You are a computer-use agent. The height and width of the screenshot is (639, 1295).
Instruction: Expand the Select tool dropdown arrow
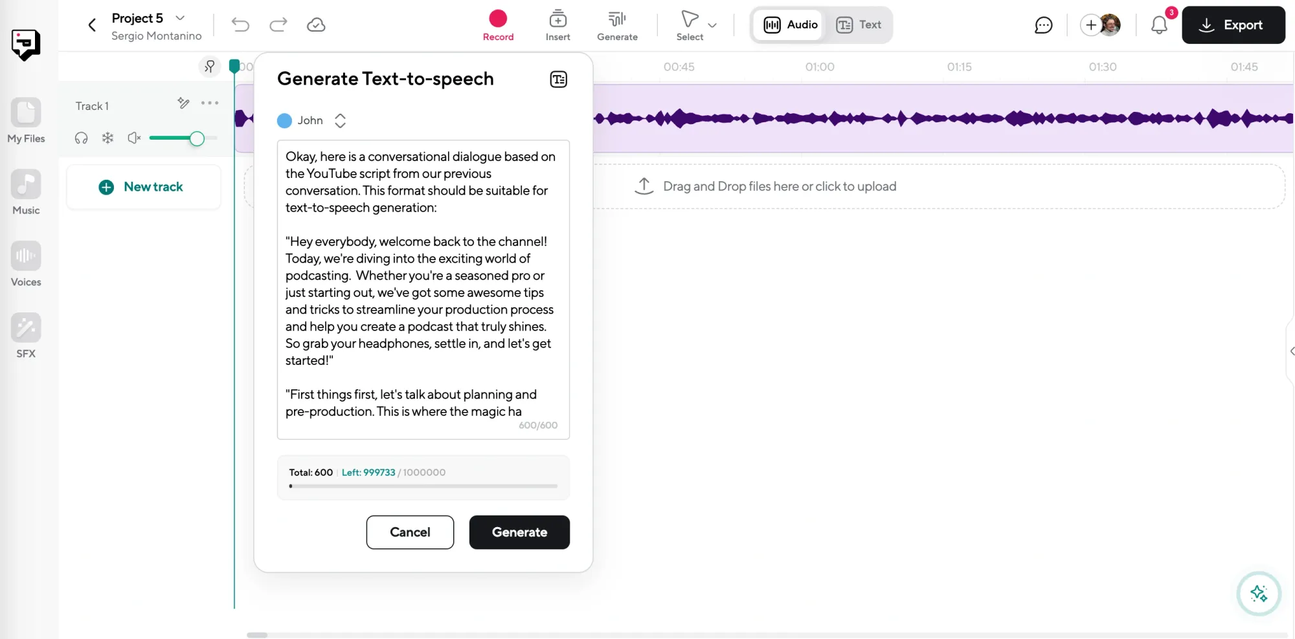(x=712, y=25)
